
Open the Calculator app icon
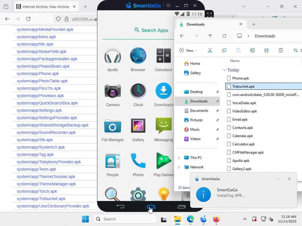coord(163,56)
